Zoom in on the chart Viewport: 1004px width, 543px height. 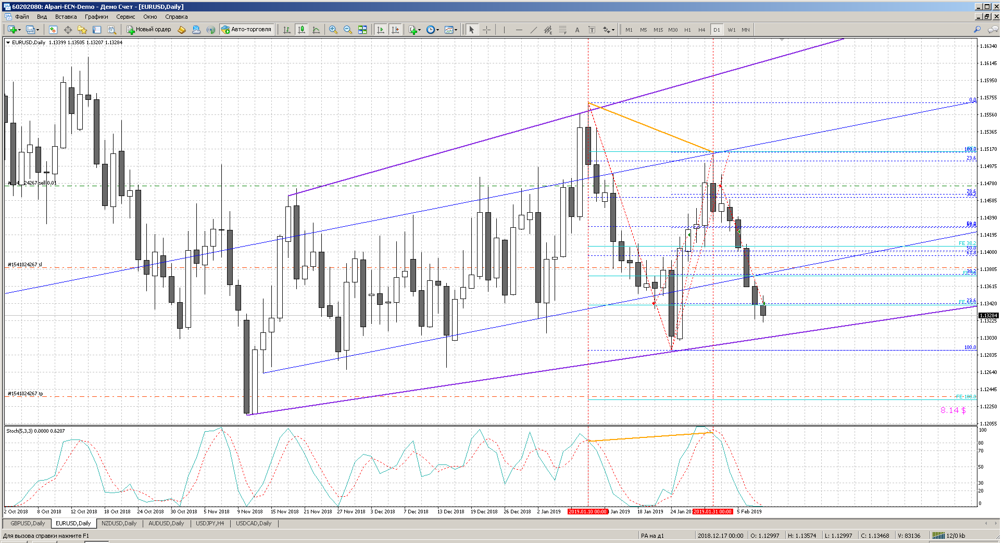pos(333,30)
